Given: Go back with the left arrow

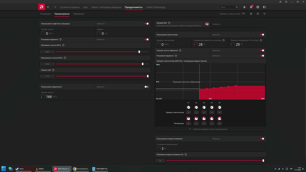Looking at the screenshot, I should (x=48, y=7).
